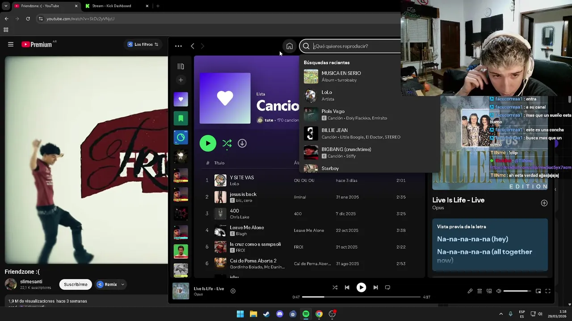The width and height of the screenshot is (572, 321).
Task: Open connect to a device
Action: pyautogui.click(x=489, y=291)
